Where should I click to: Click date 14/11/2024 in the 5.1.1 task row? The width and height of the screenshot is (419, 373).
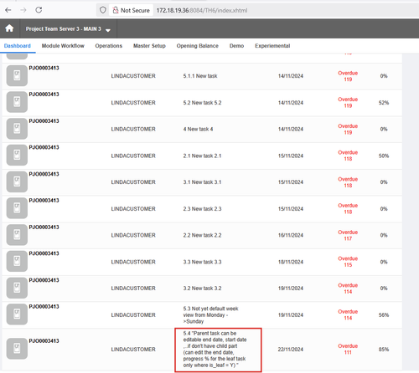pyautogui.click(x=291, y=76)
